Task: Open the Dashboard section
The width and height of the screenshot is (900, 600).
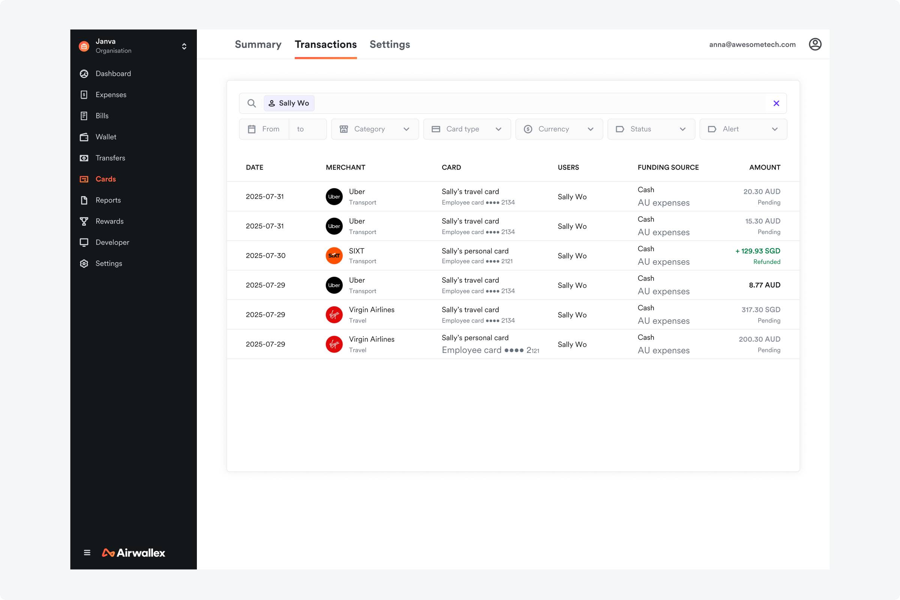Action: [x=113, y=73]
